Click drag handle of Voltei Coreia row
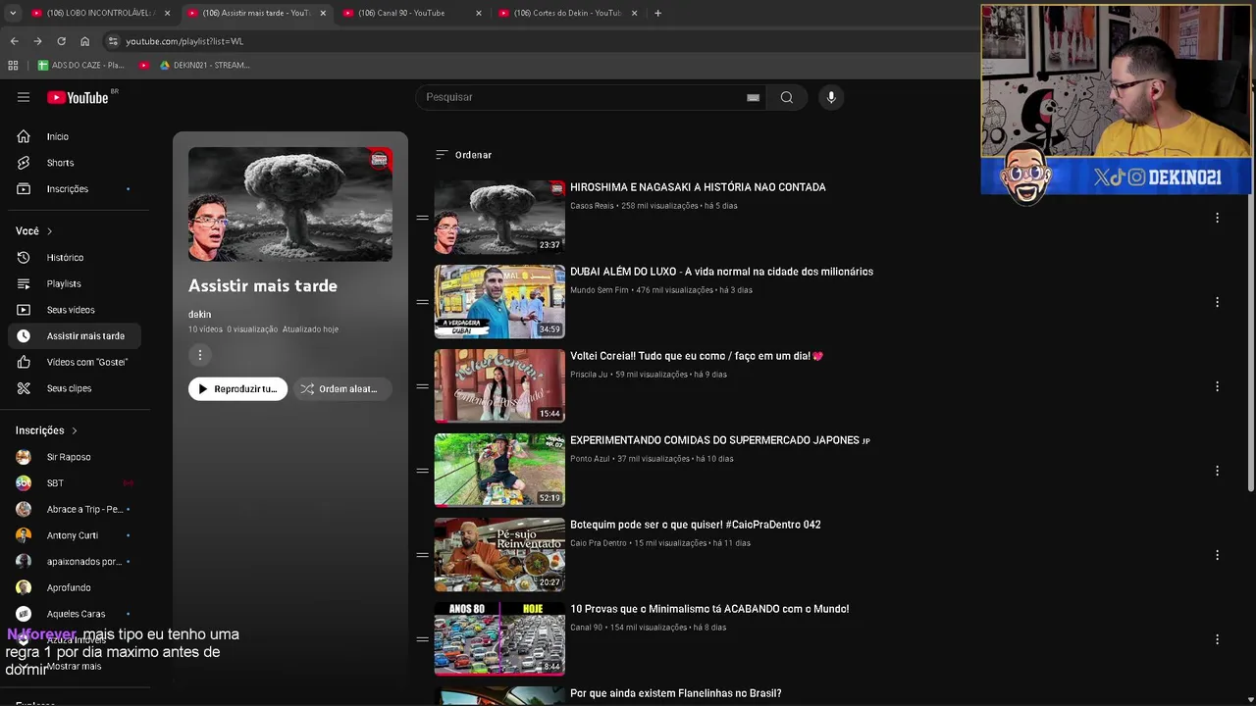1256x706 pixels. tap(422, 386)
